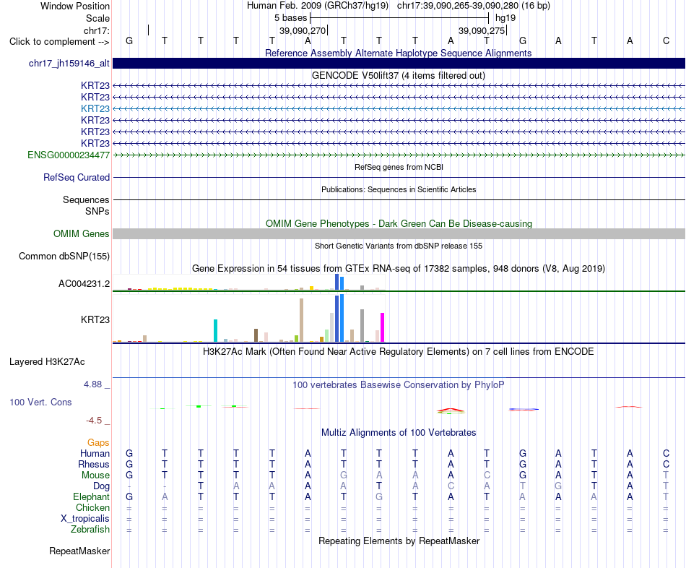Image resolution: width=686 pixels, height=568 pixels.
Task: Click the 'SNPs' label under Sequences
Action: pos(97,211)
